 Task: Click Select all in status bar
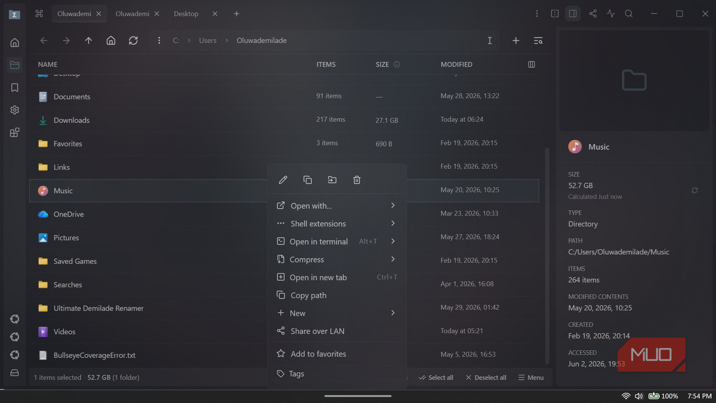436,378
